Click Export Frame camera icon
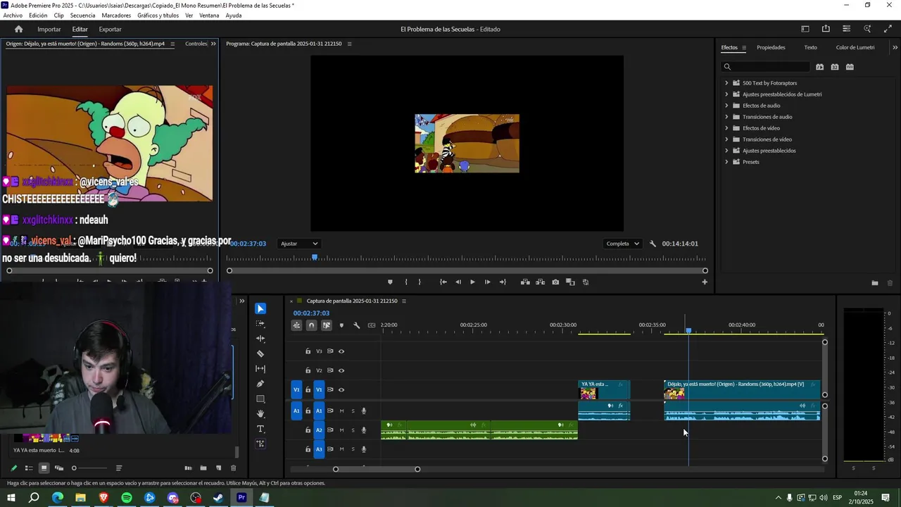The image size is (901, 507). coord(555,282)
